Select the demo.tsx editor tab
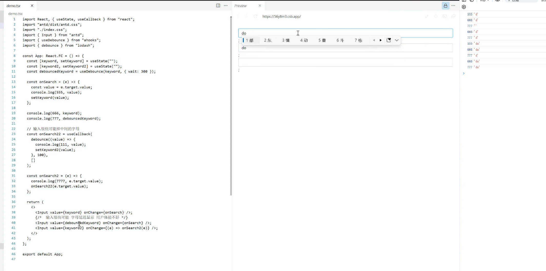The image size is (546, 271). coord(14,6)
